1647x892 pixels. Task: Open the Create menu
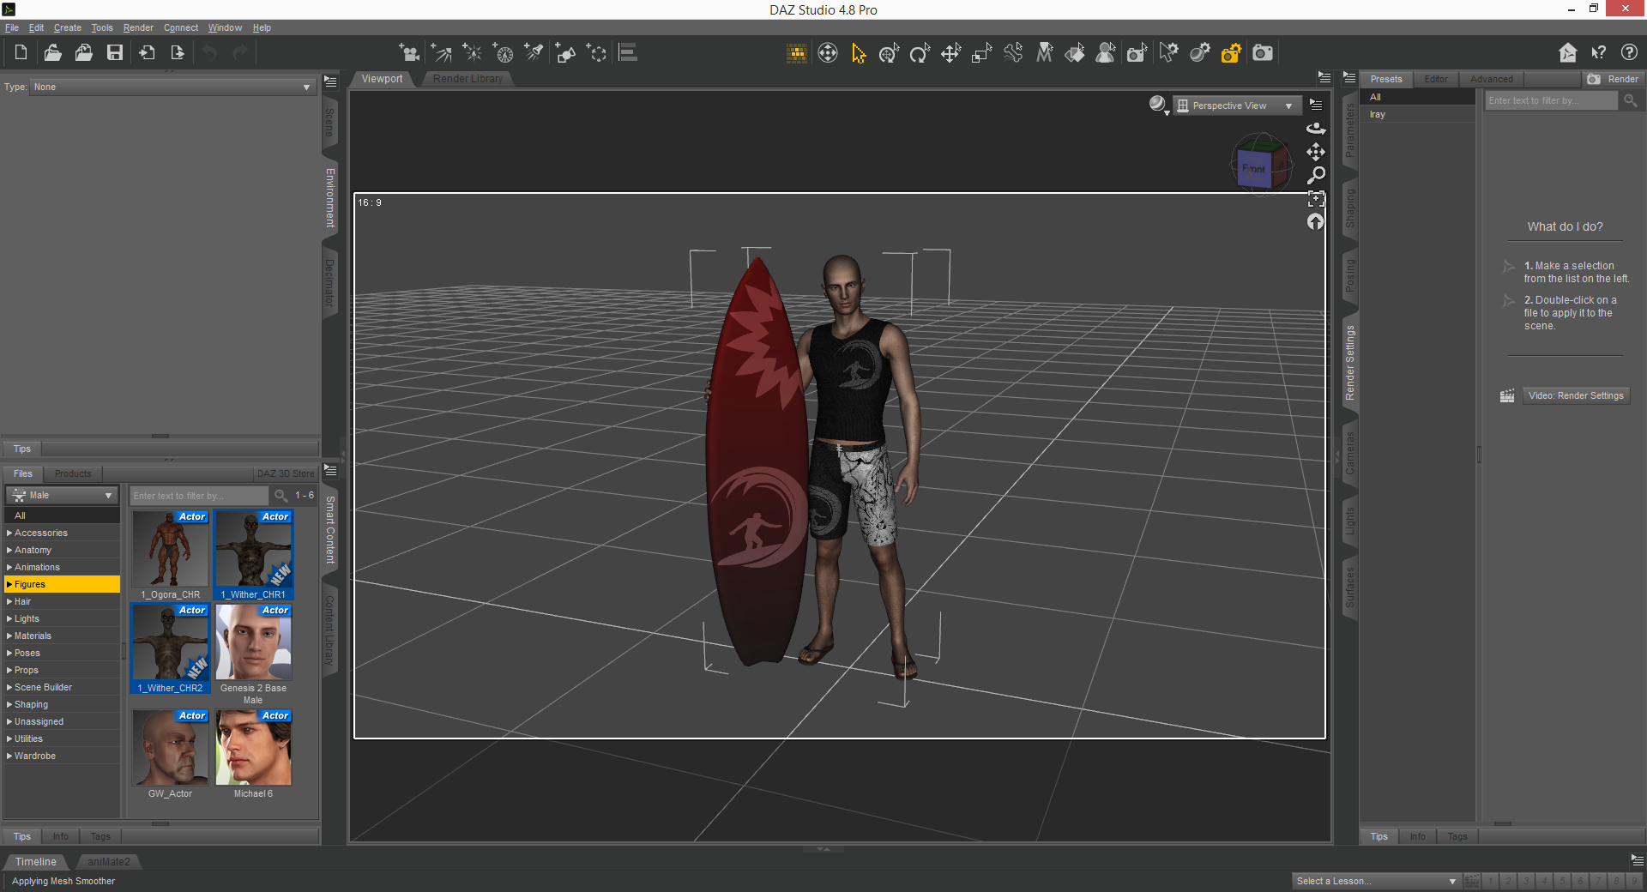click(x=68, y=27)
